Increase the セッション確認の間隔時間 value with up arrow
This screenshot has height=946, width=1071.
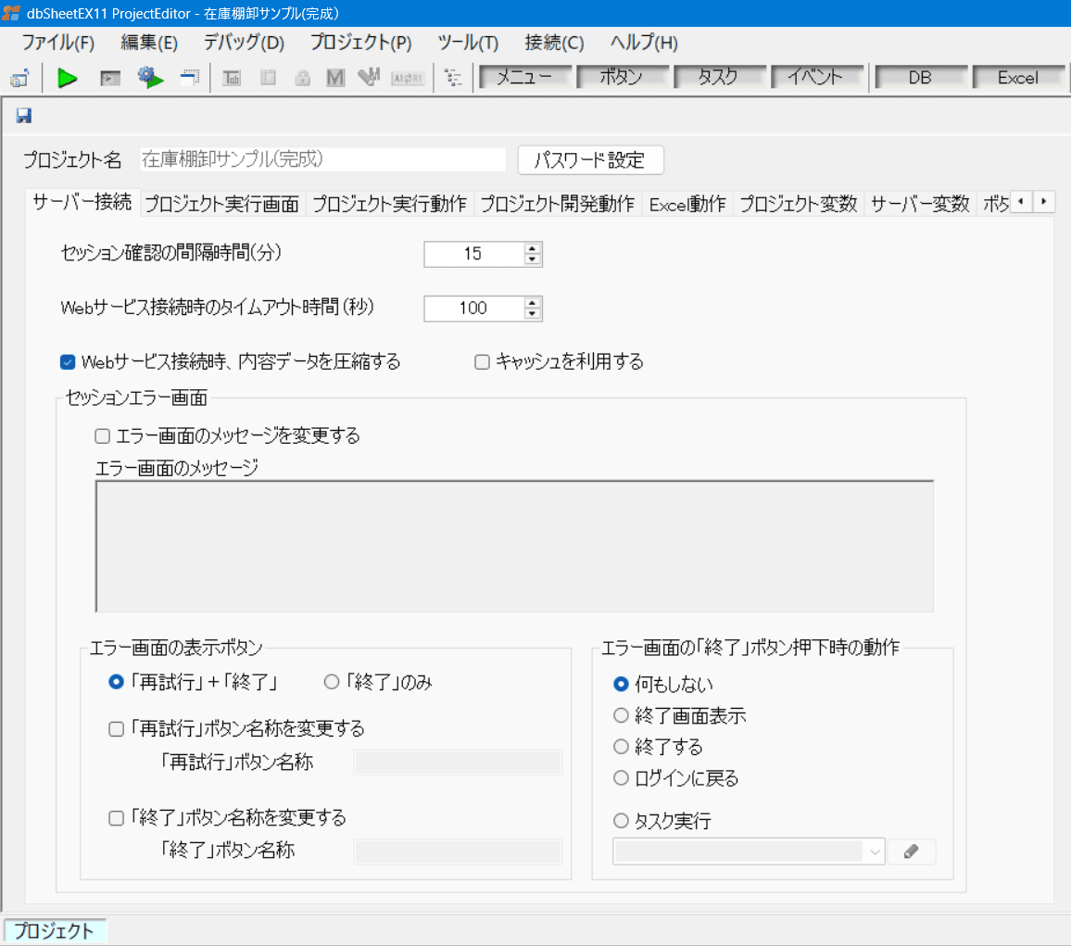[x=532, y=248]
